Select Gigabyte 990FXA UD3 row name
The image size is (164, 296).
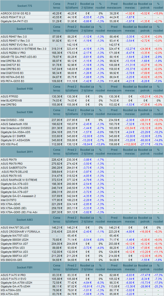[x=14, y=252]
